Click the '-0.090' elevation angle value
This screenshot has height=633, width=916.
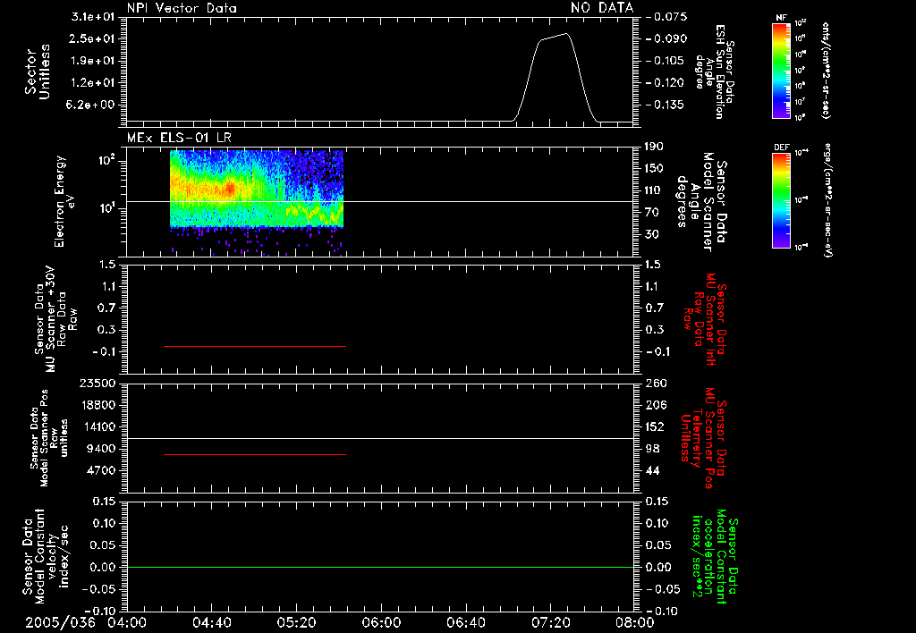[x=667, y=38]
